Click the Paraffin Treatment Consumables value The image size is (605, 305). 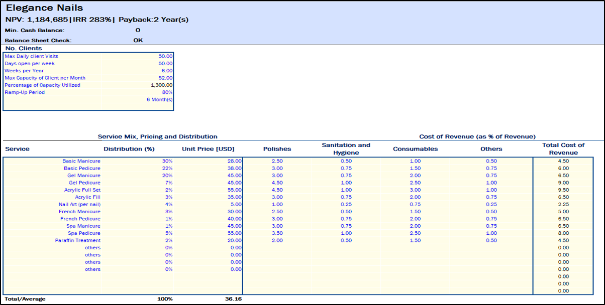[x=415, y=241]
